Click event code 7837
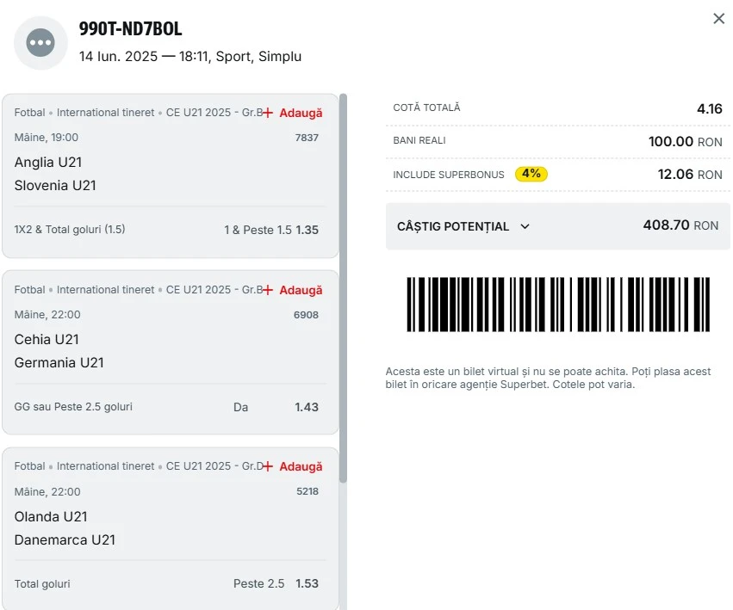Image resolution: width=733 pixels, height=610 pixels. coord(307,138)
